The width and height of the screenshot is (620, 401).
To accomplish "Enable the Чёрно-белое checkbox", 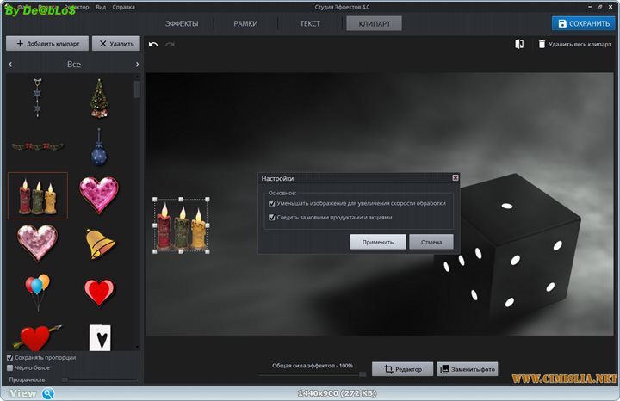I will pyautogui.click(x=10, y=367).
